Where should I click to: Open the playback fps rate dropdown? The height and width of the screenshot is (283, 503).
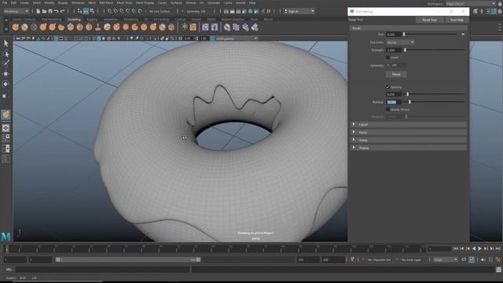446,259
